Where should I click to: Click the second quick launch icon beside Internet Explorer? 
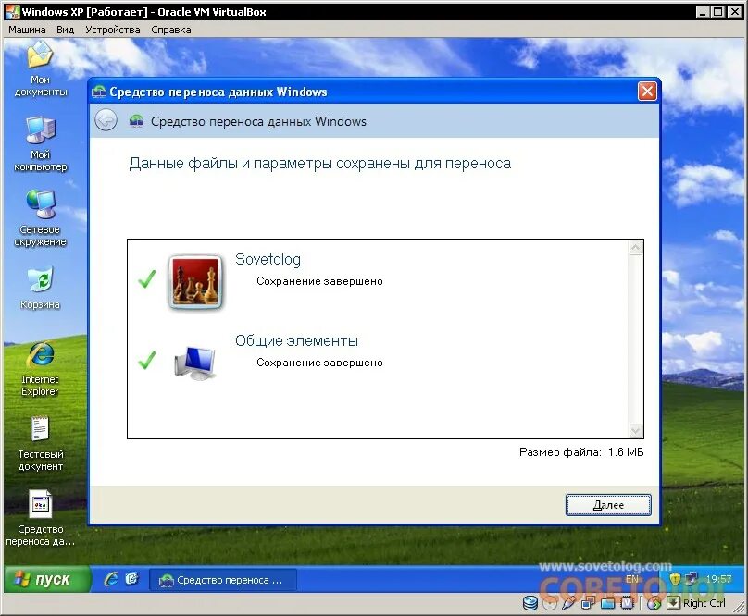click(131, 579)
